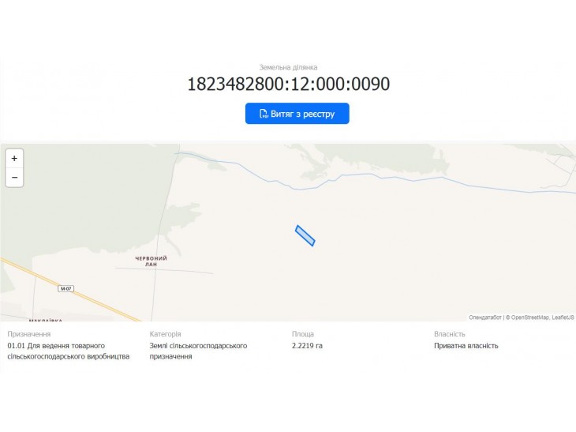The image size is (576, 432).
Task: Zoom out the map with minus button
Action: (x=14, y=178)
